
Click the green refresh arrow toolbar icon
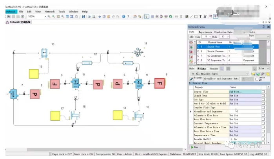coord(171,16)
